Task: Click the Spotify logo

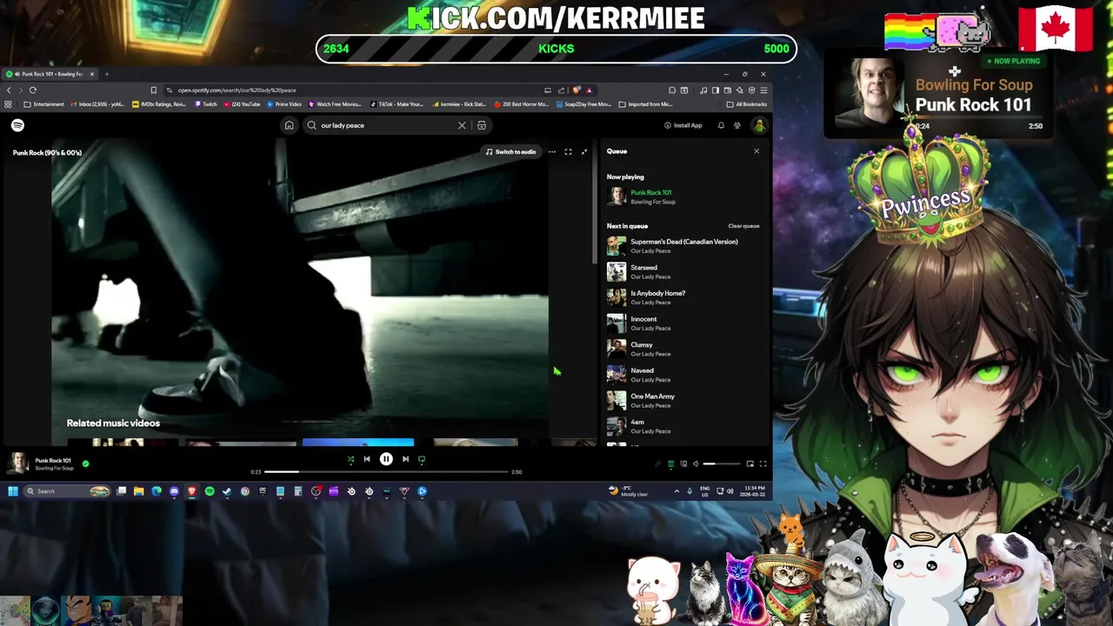Action: [x=17, y=125]
